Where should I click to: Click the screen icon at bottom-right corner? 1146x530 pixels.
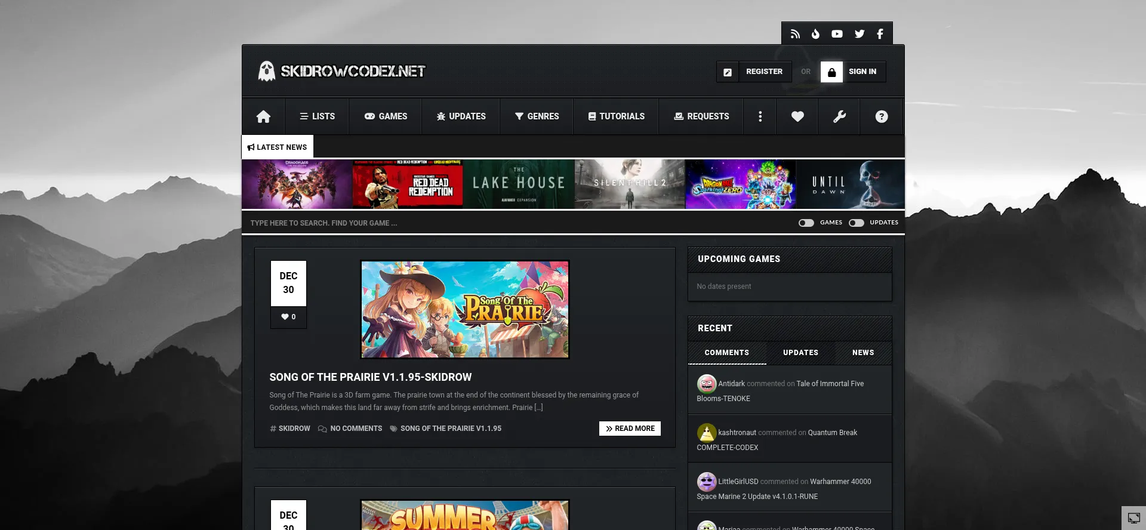pyautogui.click(x=1133, y=518)
